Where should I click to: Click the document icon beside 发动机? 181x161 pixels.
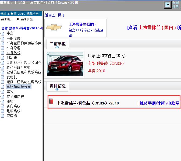click(3, 77)
